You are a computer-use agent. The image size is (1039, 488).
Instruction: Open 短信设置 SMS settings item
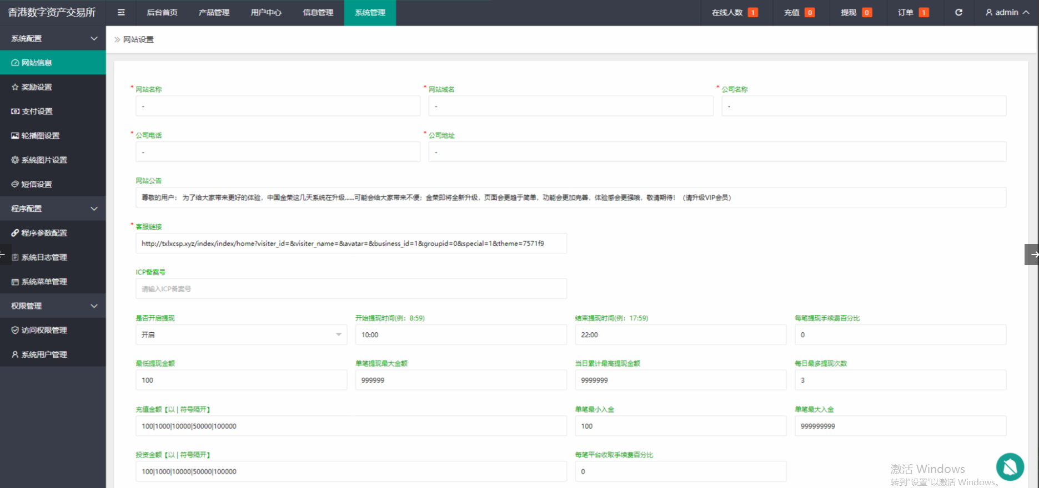[x=37, y=184]
